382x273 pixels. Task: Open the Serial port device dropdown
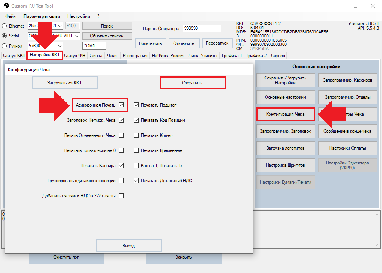click(x=77, y=36)
